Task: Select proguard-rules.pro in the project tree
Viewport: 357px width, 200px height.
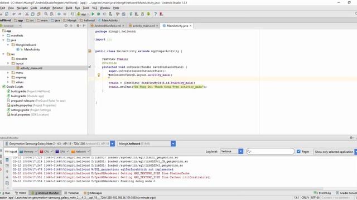Action: point(23,101)
